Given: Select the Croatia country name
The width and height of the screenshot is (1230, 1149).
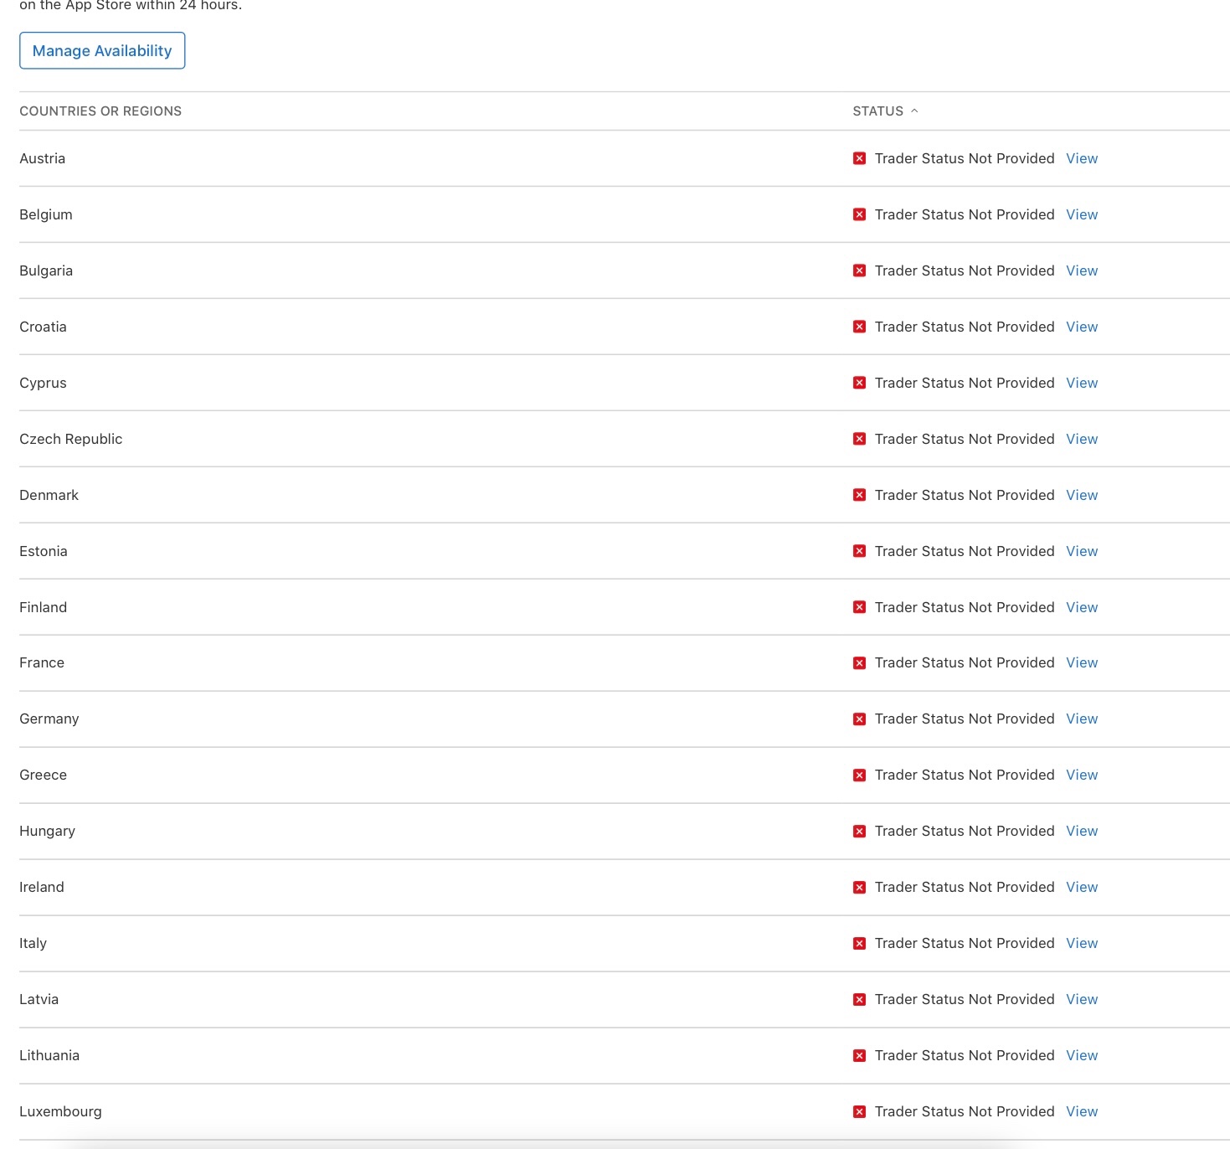Looking at the screenshot, I should pyautogui.click(x=43, y=327).
